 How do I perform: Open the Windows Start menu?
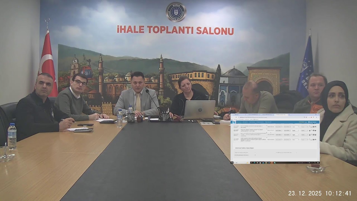[232, 163]
